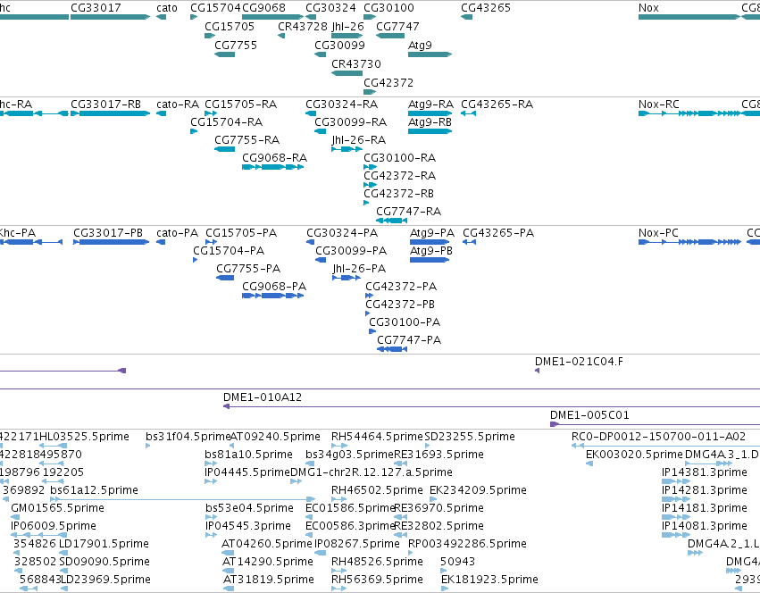Click the CG15705 gene label
This screenshot has width=760, height=593.
pos(230,27)
